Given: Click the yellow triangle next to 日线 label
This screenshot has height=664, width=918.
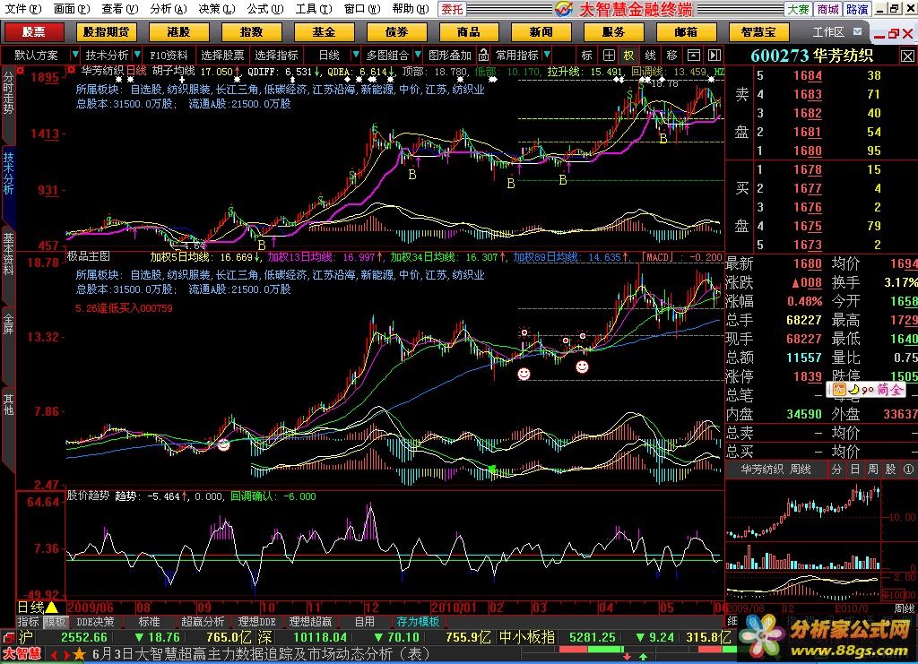Looking at the screenshot, I should click(x=51, y=608).
